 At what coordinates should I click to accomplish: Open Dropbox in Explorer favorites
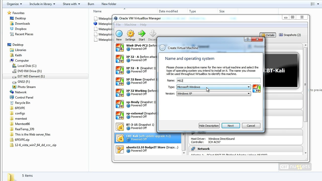point(21,29)
